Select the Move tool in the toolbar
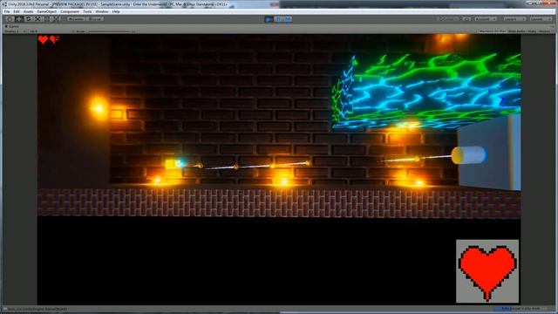Viewport: 558px width, 314px height. (x=19, y=19)
